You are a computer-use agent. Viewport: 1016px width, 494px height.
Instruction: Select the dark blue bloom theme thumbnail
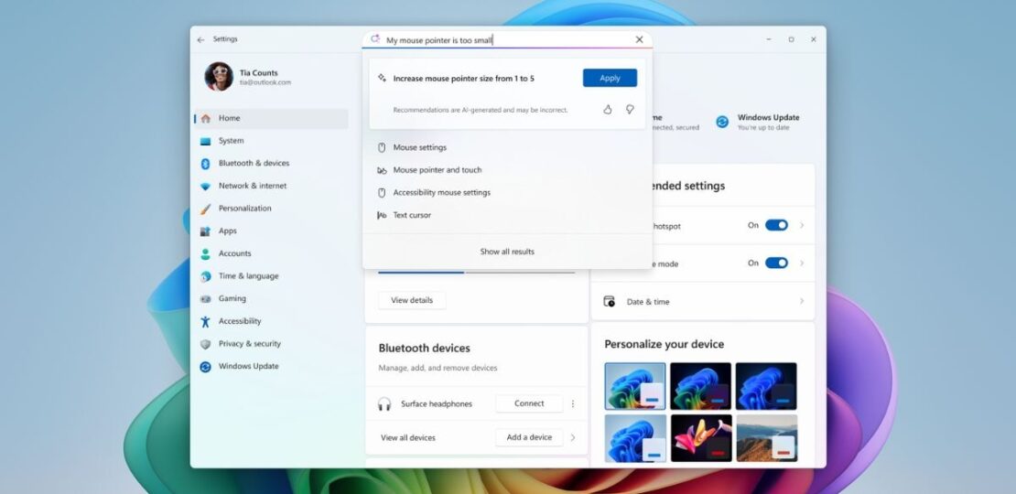766,386
